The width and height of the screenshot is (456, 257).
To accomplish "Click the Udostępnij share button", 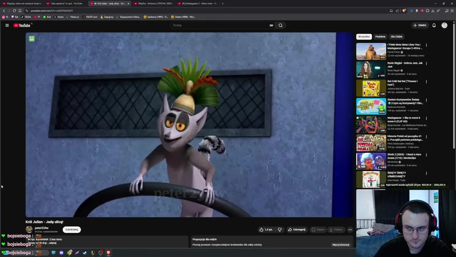I will (296, 230).
